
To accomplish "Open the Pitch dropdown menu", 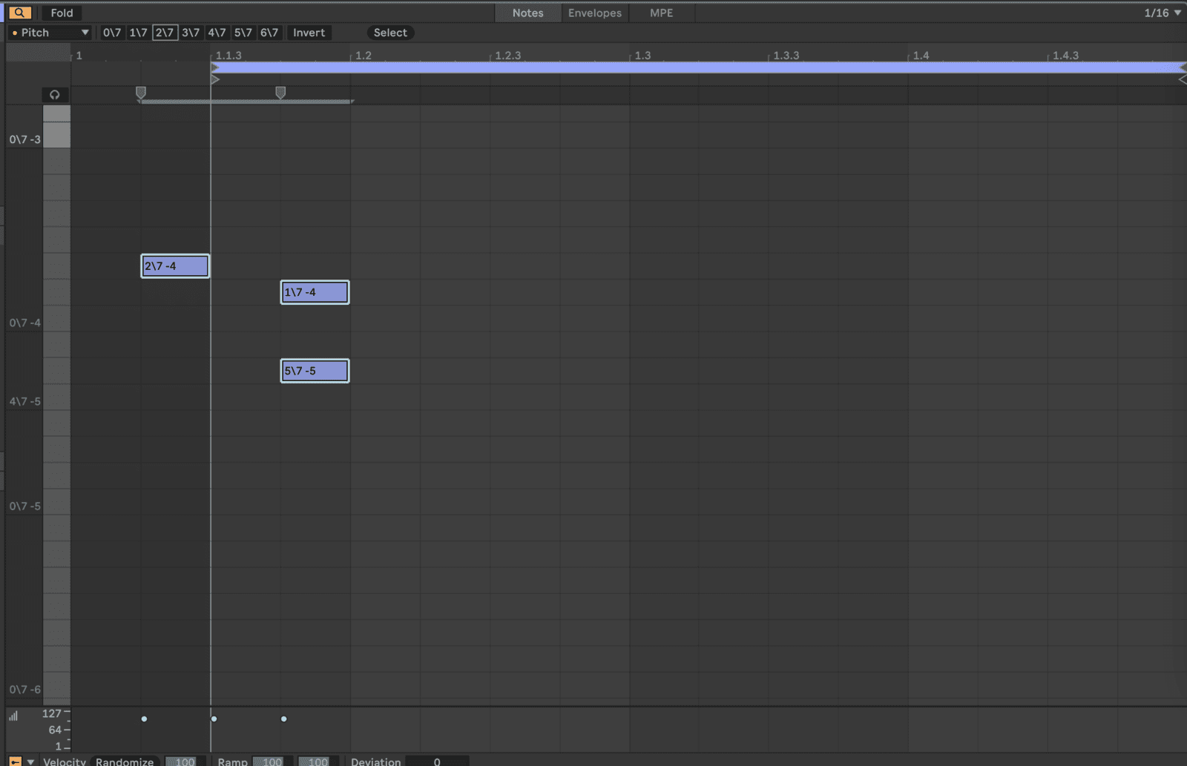I will point(50,33).
